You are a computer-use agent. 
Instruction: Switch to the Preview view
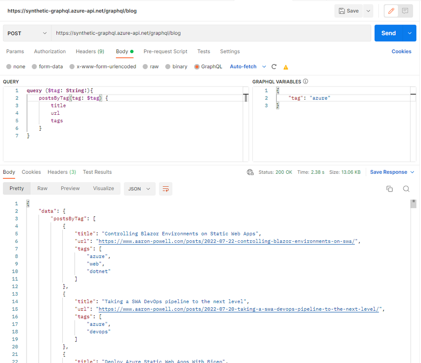point(70,188)
